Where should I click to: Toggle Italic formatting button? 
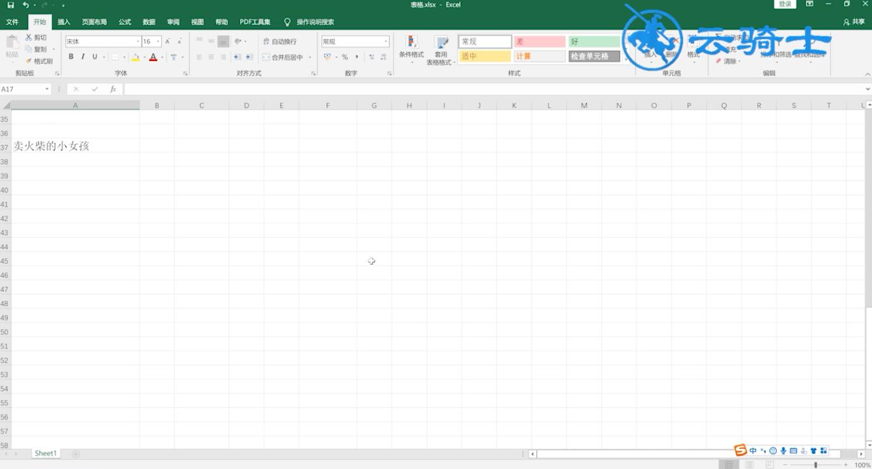tap(82, 57)
